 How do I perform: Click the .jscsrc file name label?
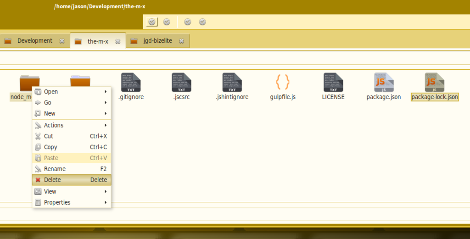coord(181,97)
